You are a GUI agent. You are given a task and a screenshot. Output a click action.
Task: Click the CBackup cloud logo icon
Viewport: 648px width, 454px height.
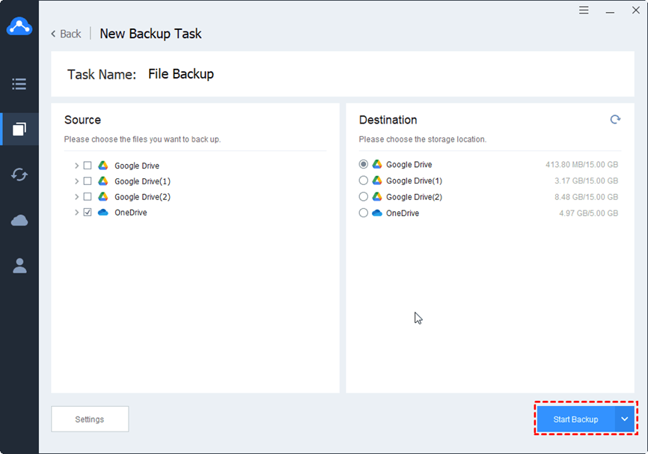click(19, 26)
